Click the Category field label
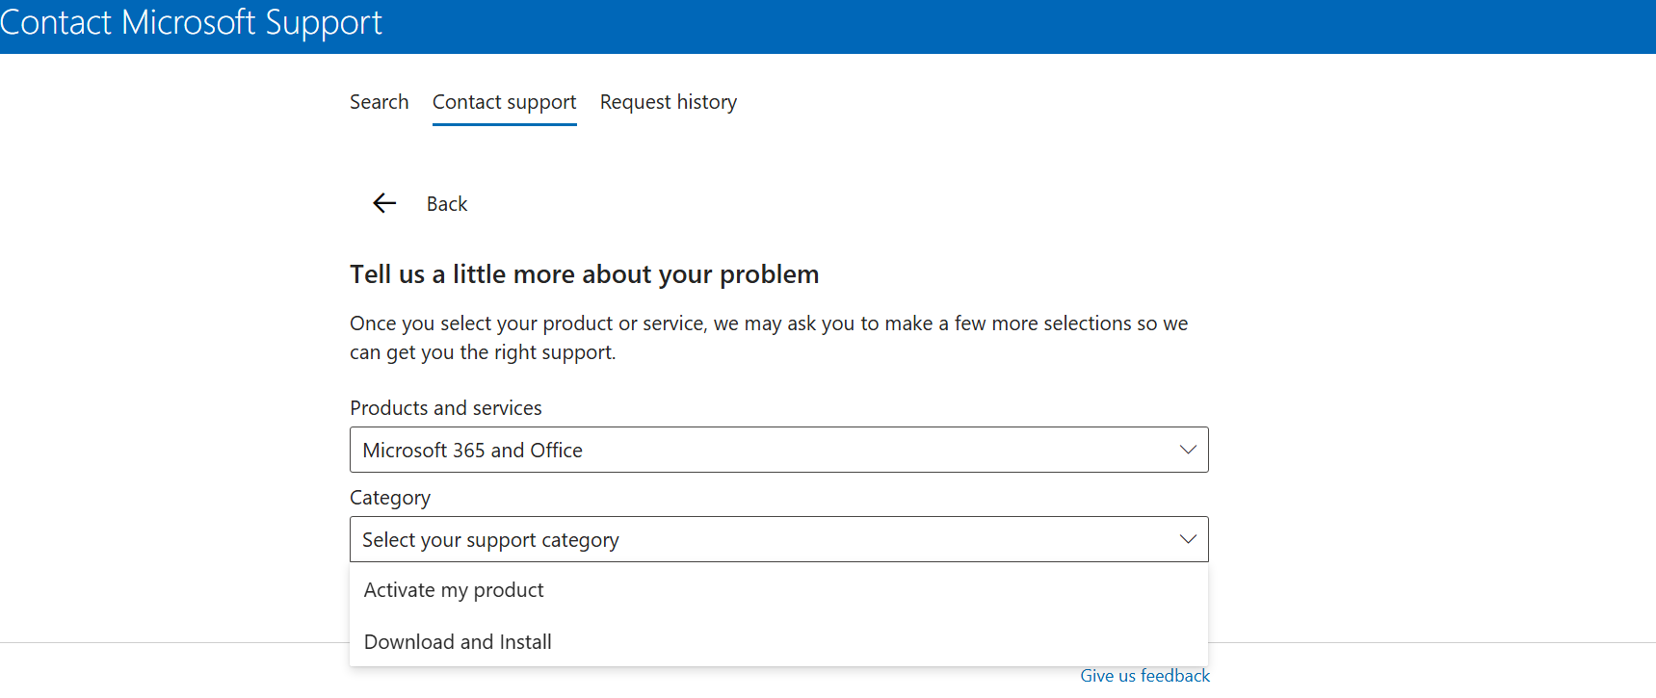1656x698 pixels. [x=390, y=498]
